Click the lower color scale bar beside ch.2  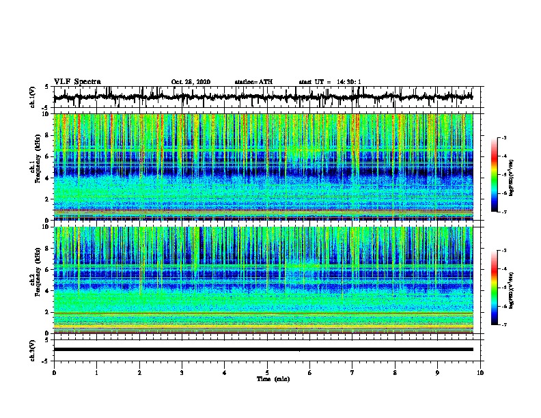coord(494,288)
